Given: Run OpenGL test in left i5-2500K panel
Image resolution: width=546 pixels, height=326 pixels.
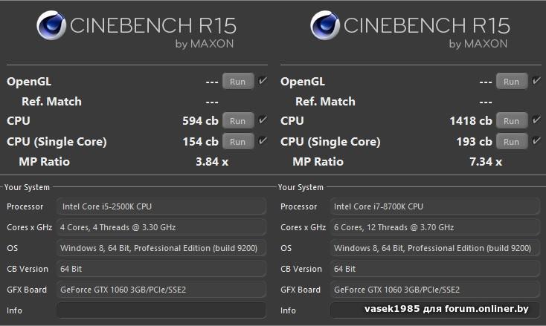Looking at the screenshot, I should click(238, 82).
